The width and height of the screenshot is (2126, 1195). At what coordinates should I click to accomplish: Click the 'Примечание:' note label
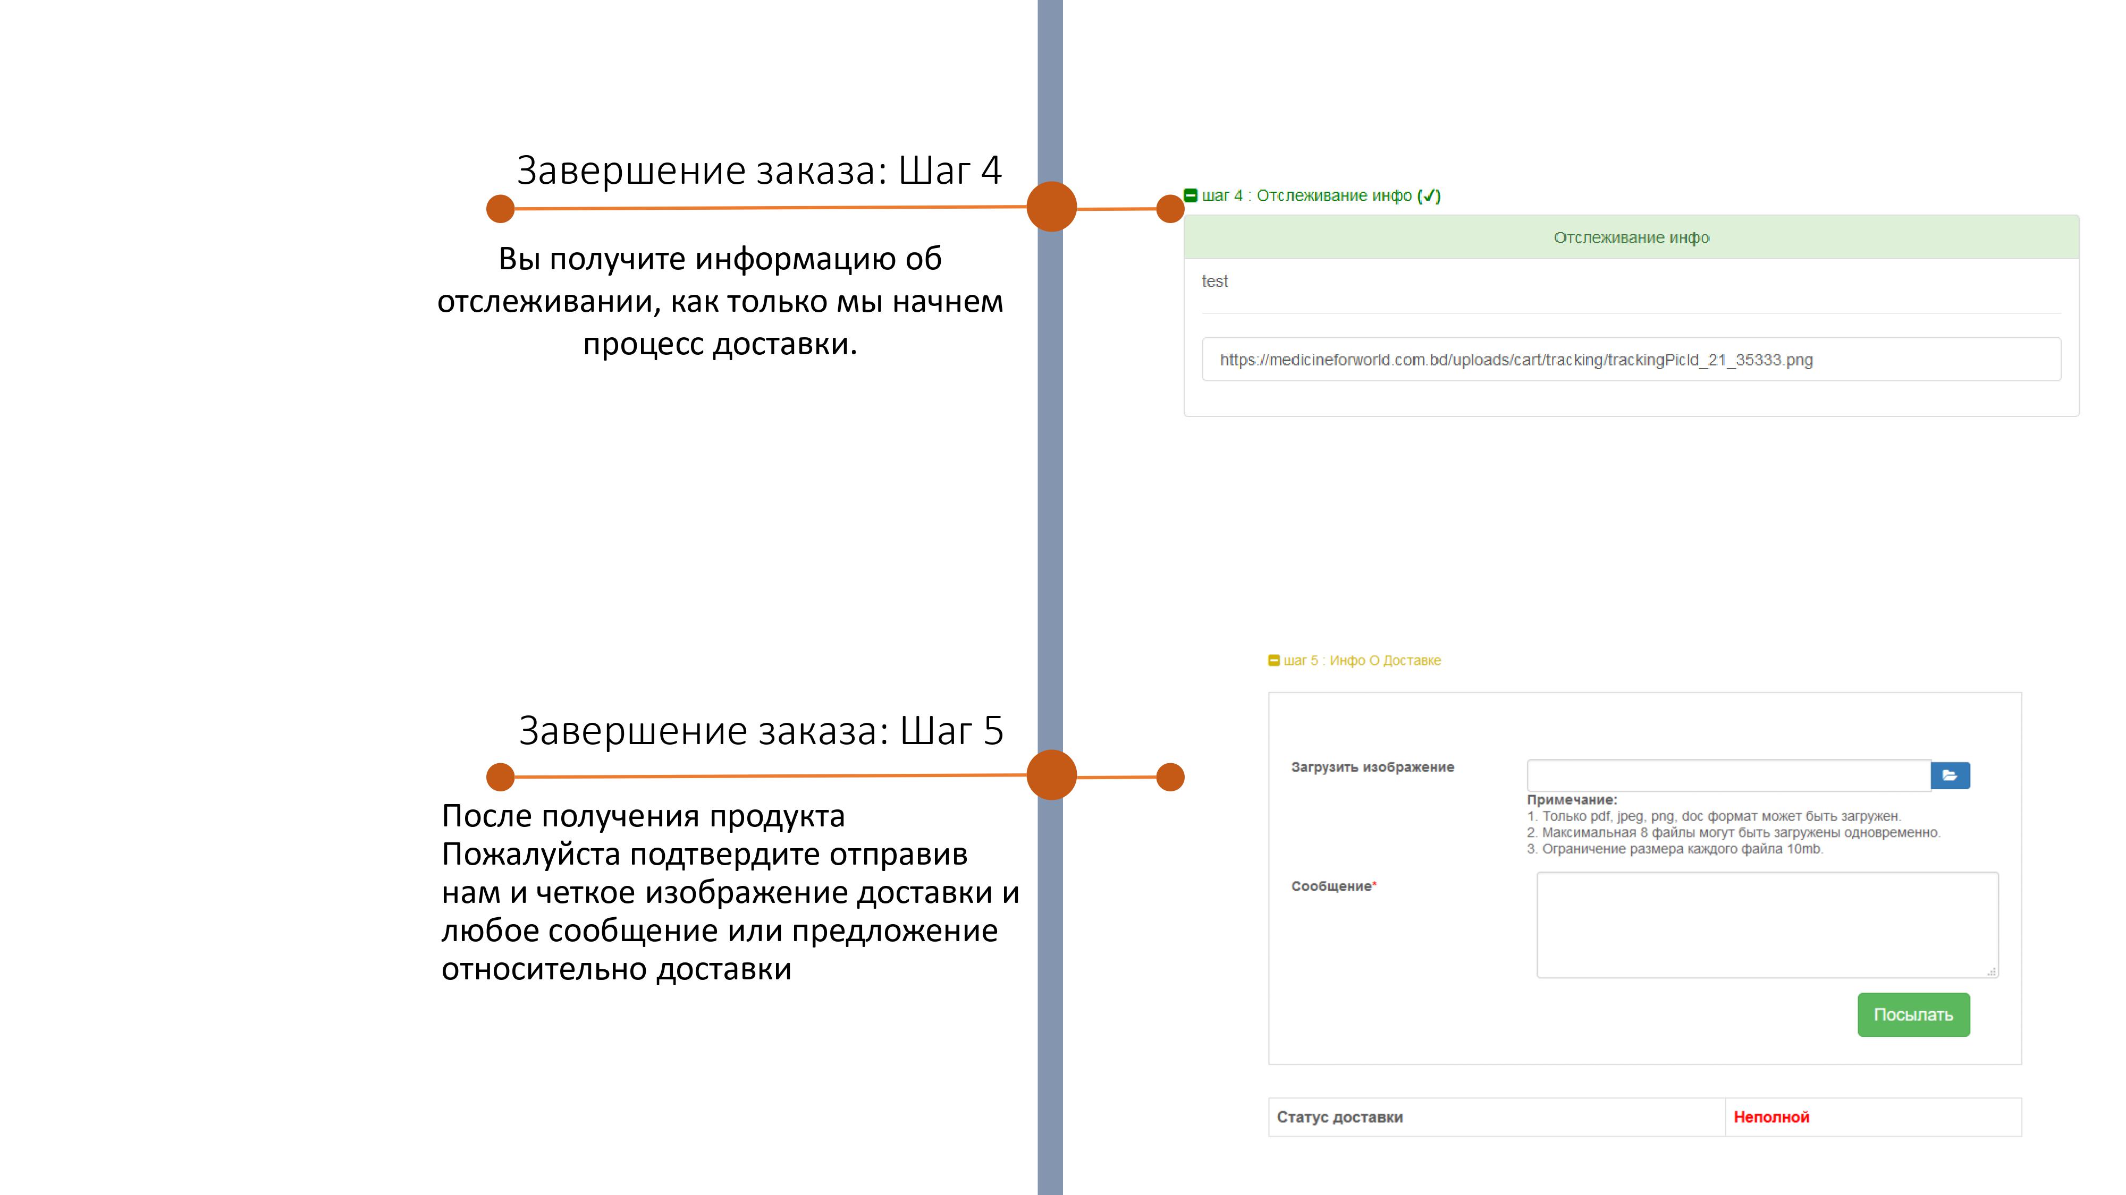(x=1572, y=799)
